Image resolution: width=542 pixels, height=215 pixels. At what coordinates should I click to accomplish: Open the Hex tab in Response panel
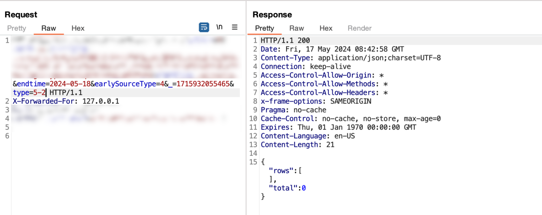(x=326, y=29)
